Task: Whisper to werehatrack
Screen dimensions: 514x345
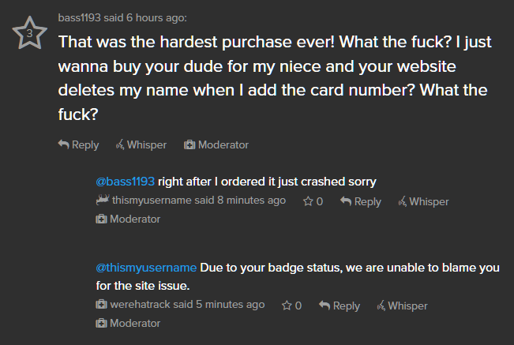Action: 401,306
